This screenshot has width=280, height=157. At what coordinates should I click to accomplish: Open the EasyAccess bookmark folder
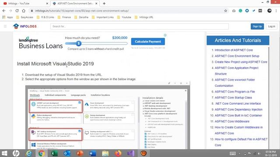click(24, 17)
